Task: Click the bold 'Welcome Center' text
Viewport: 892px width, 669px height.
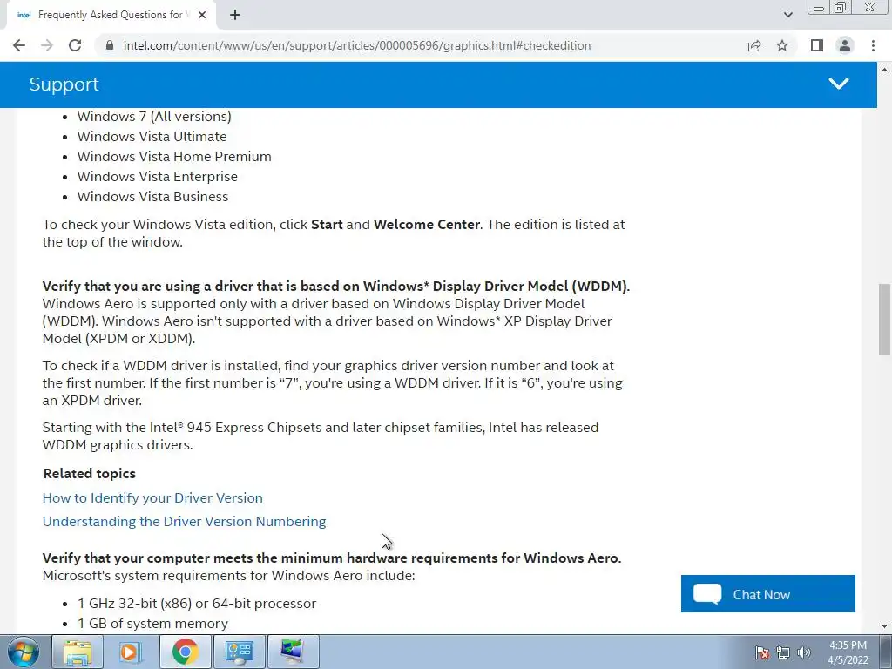Action: click(x=427, y=225)
